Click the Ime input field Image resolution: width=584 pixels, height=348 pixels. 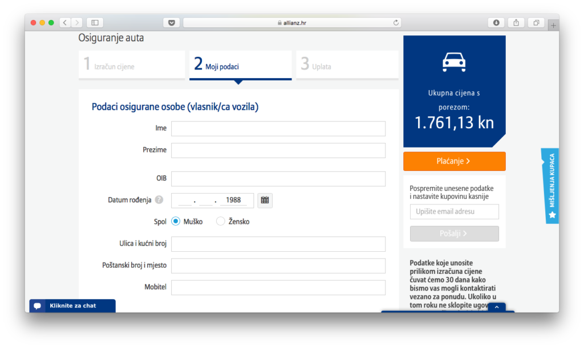(278, 129)
